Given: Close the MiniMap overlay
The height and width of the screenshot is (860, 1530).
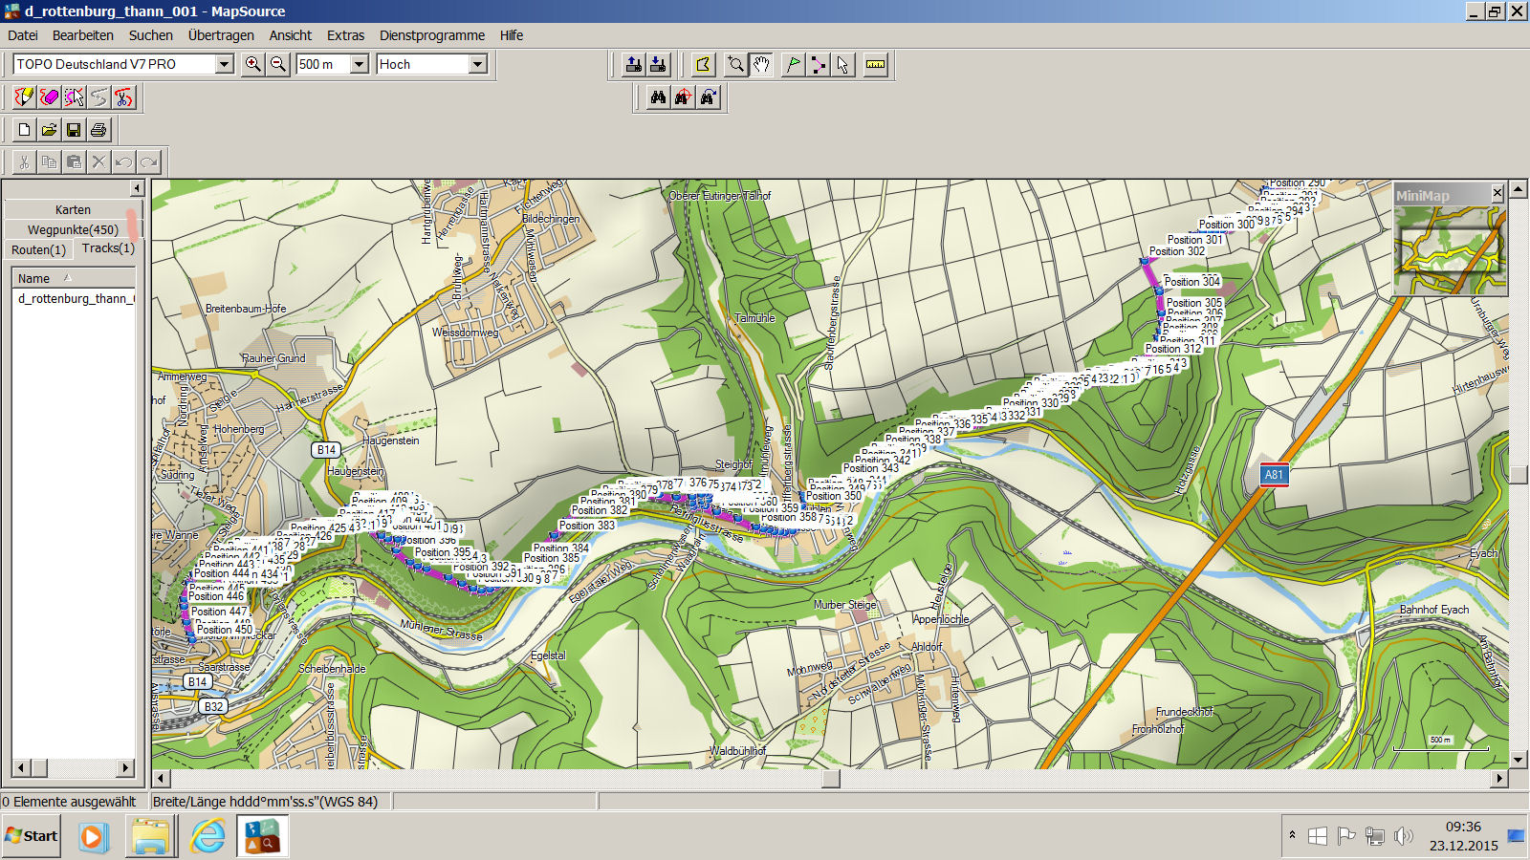Looking at the screenshot, I should [1497, 194].
